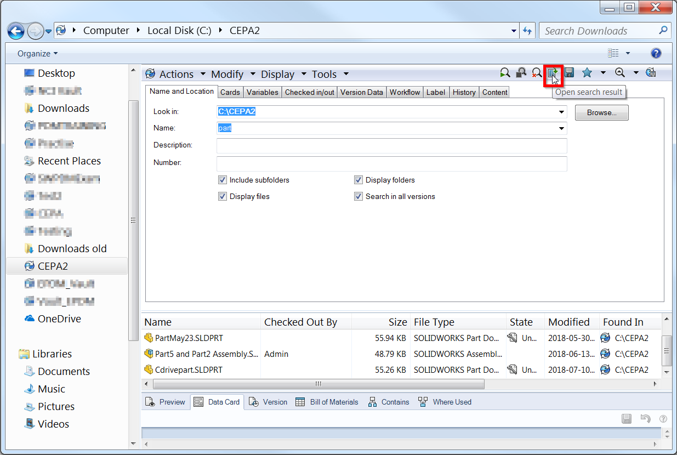Open search result in the toolbar
The image size is (677, 455).
553,73
